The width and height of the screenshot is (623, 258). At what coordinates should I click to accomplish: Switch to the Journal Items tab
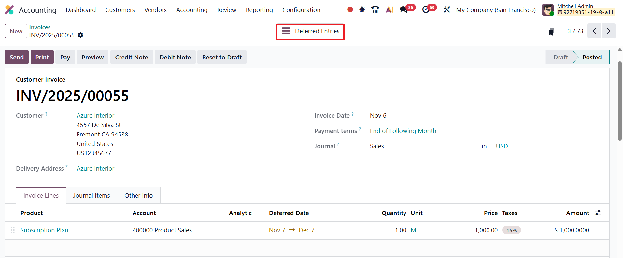click(92, 195)
